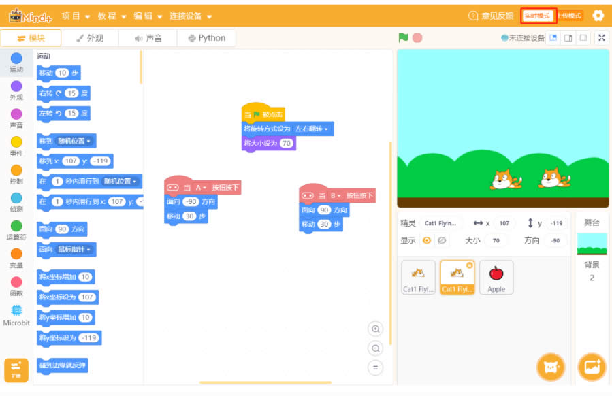Screen dimensions: 612x396
Task: Select the Microbit block category
Action: (x=16, y=314)
